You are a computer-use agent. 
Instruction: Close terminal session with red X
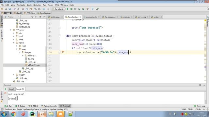[x=5, y=93]
